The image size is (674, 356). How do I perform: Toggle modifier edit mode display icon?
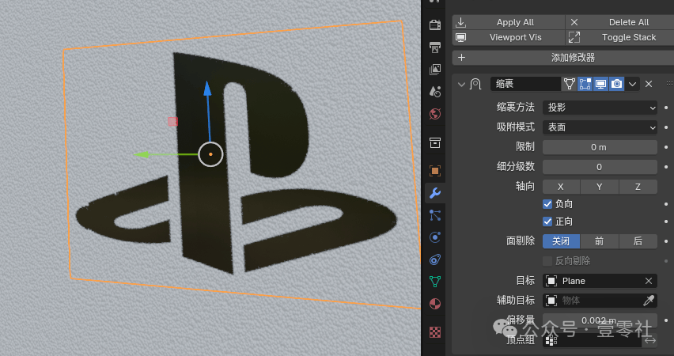[585, 84]
